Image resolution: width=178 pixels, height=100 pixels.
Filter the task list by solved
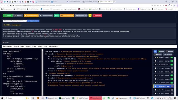click(x=161, y=51)
